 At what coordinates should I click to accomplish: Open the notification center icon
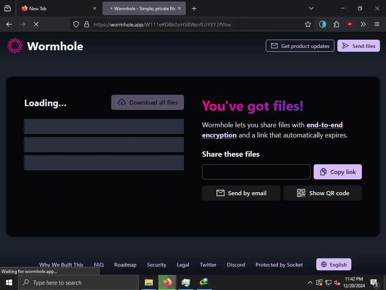pyautogui.click(x=374, y=283)
